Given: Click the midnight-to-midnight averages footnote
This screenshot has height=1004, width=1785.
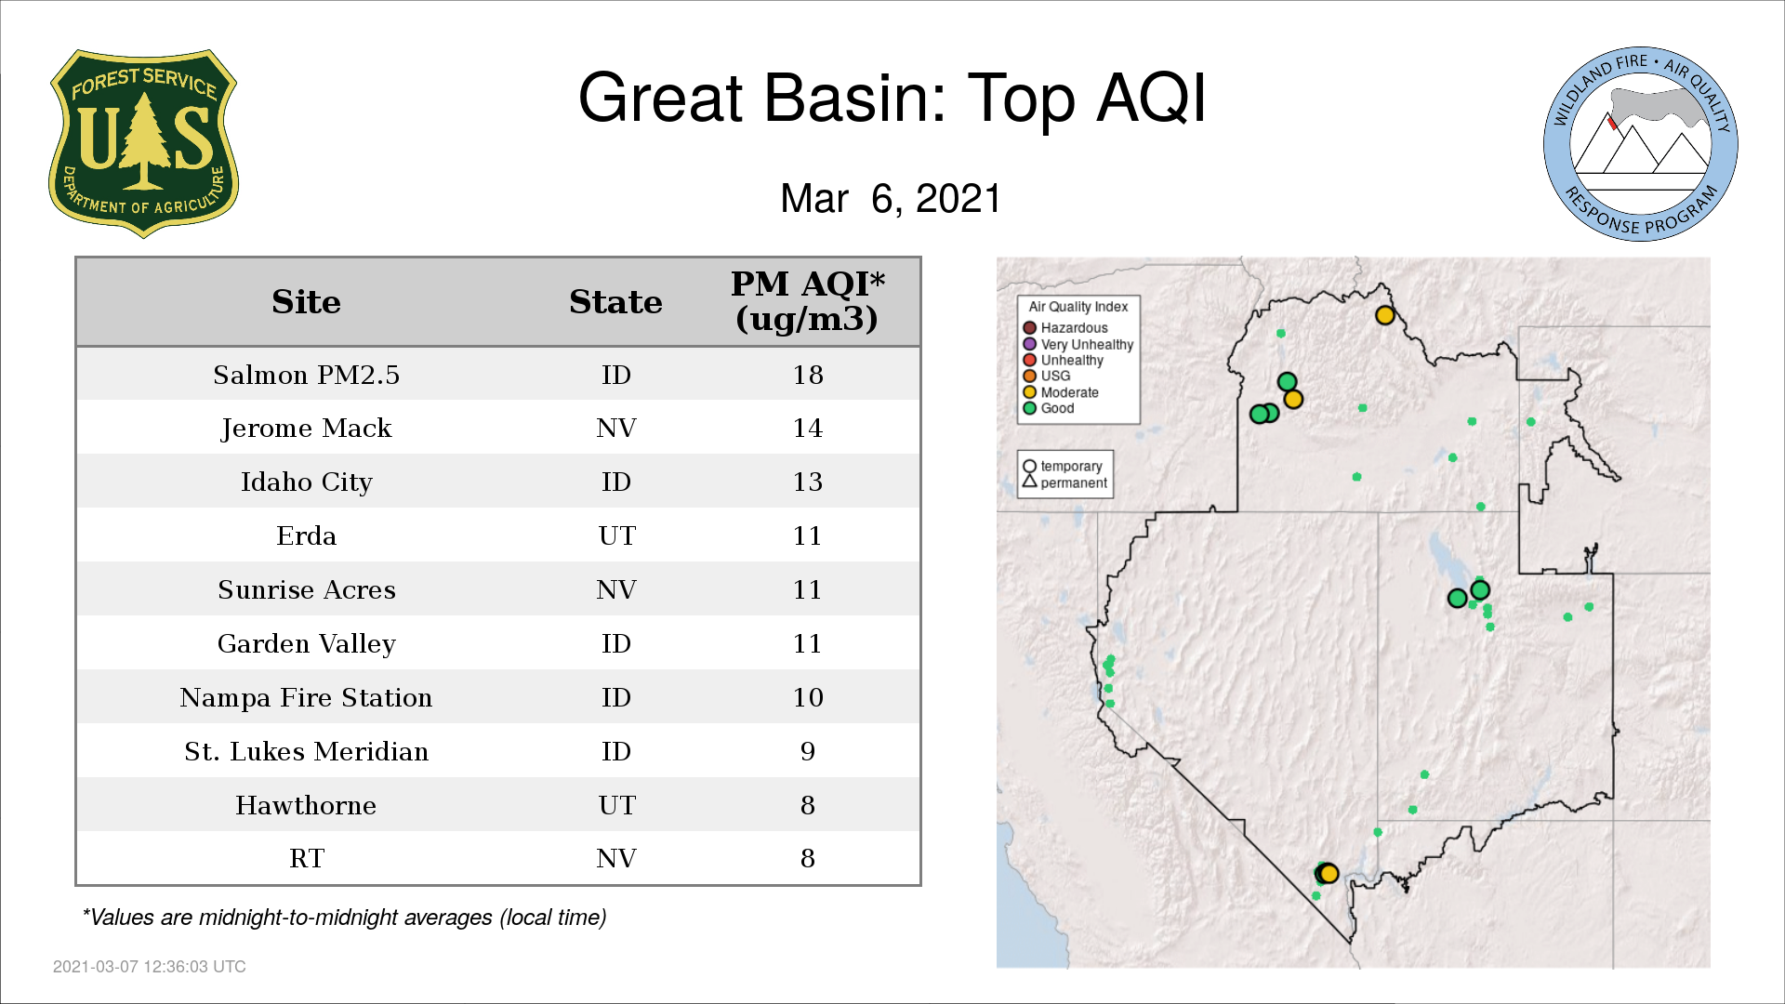Looking at the screenshot, I should 344,918.
